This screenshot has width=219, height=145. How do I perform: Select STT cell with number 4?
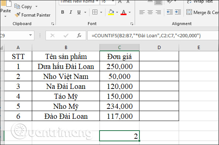[x=18, y=96]
